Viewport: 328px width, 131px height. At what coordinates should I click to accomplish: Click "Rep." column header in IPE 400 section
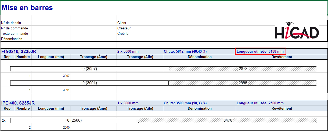point(8,108)
